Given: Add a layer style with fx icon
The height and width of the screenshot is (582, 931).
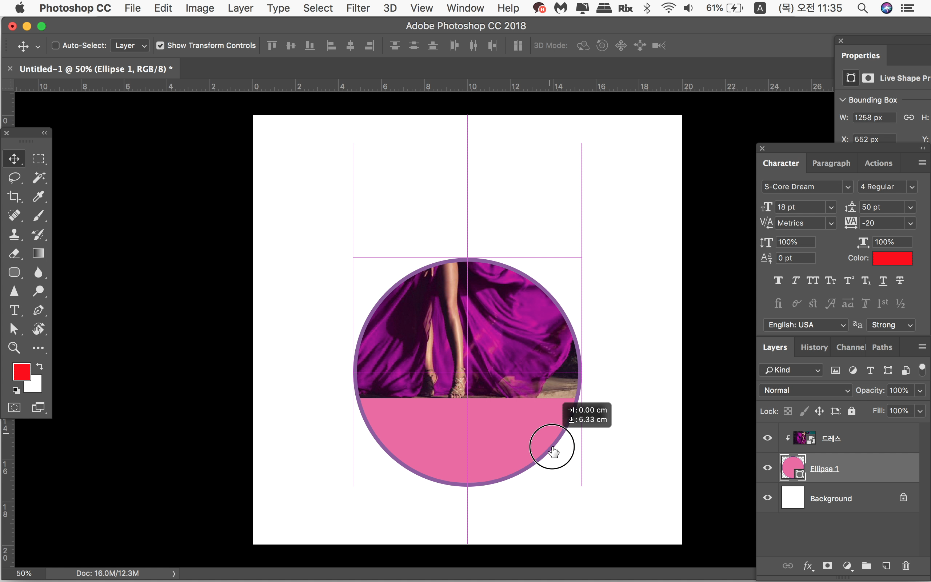Looking at the screenshot, I should pyautogui.click(x=807, y=566).
